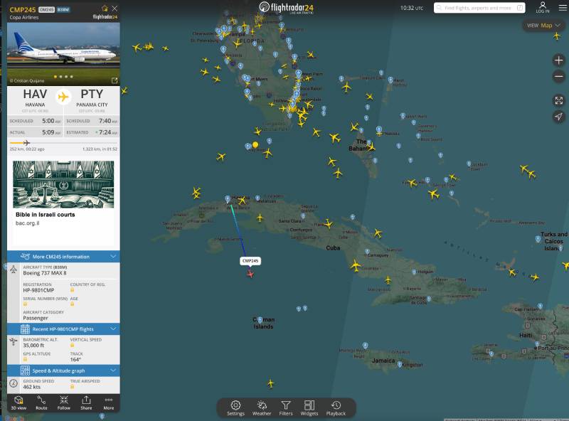569x421 pixels.
Task: Open the Filters panel
Action: (287, 407)
